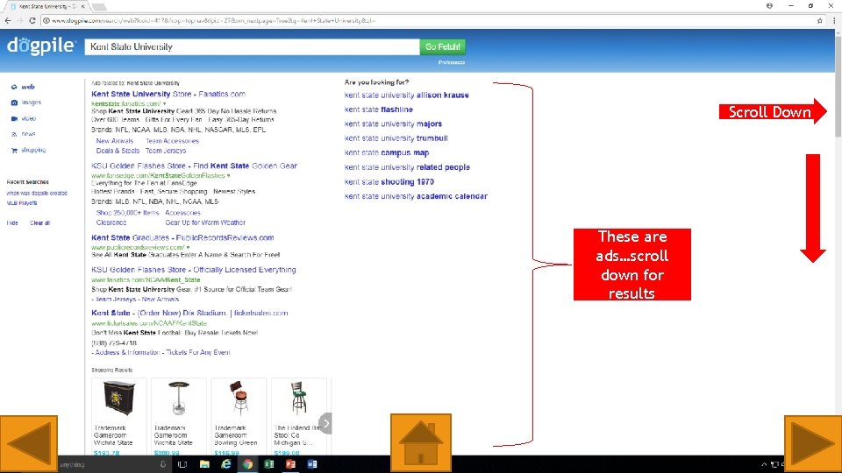
Task: Open Wichita State gameroom cabinet product thumbnail
Action: tap(119, 398)
